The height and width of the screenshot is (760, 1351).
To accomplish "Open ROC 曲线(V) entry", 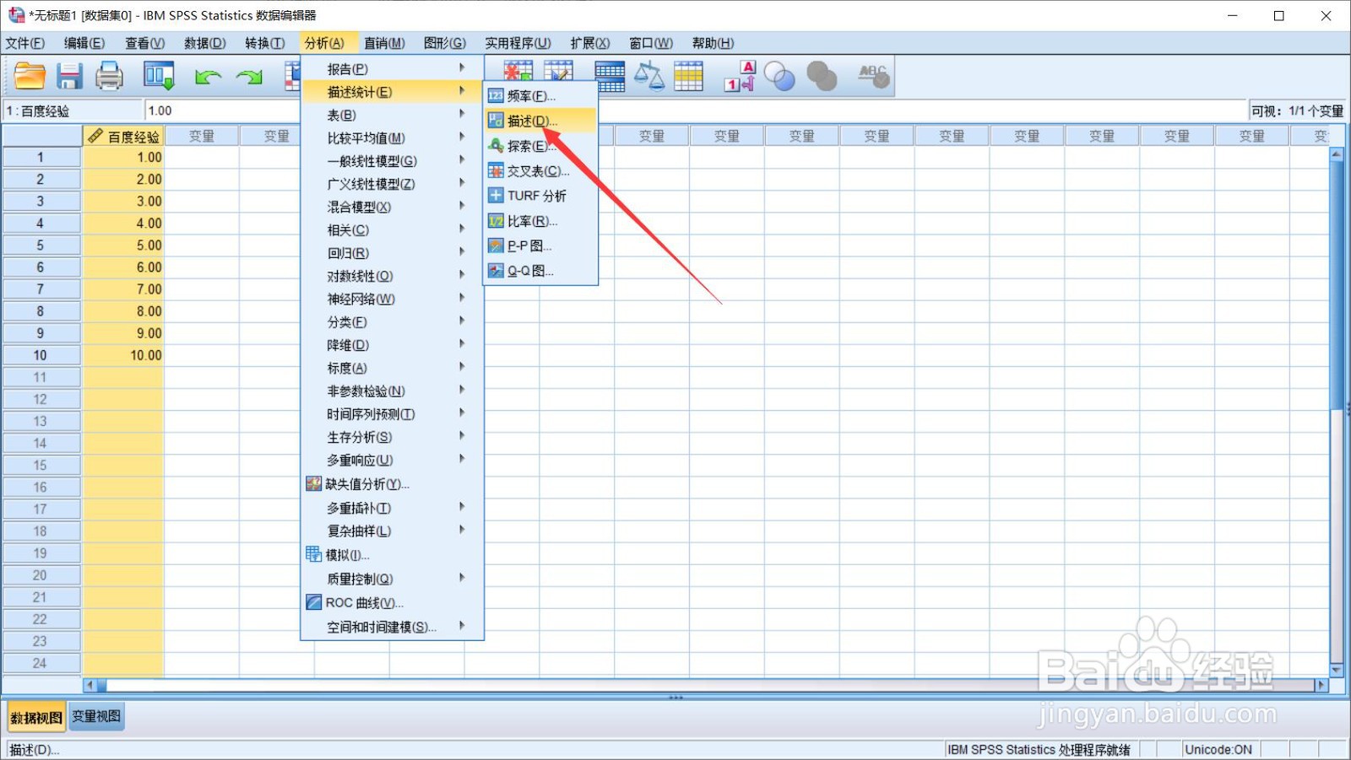I will pos(392,602).
